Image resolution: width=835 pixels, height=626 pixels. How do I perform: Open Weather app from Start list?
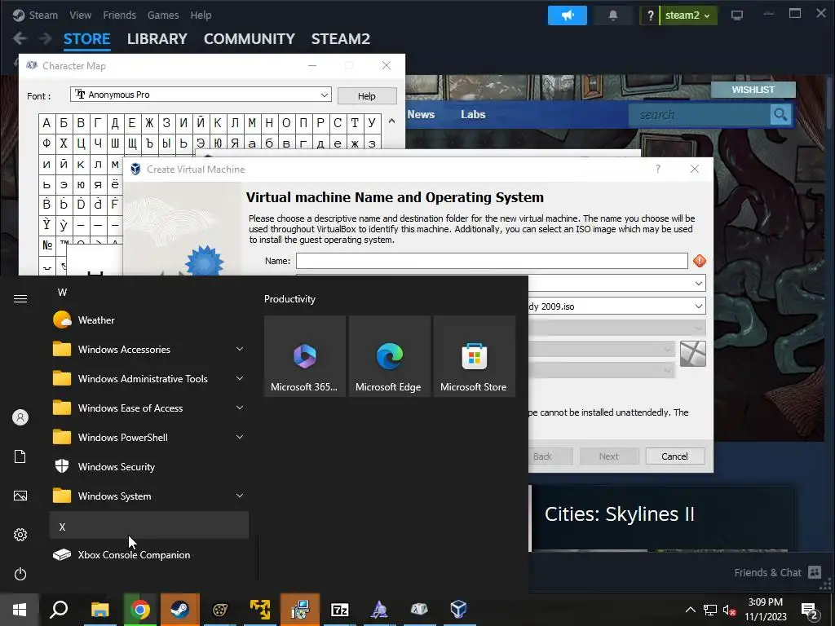coord(149,320)
